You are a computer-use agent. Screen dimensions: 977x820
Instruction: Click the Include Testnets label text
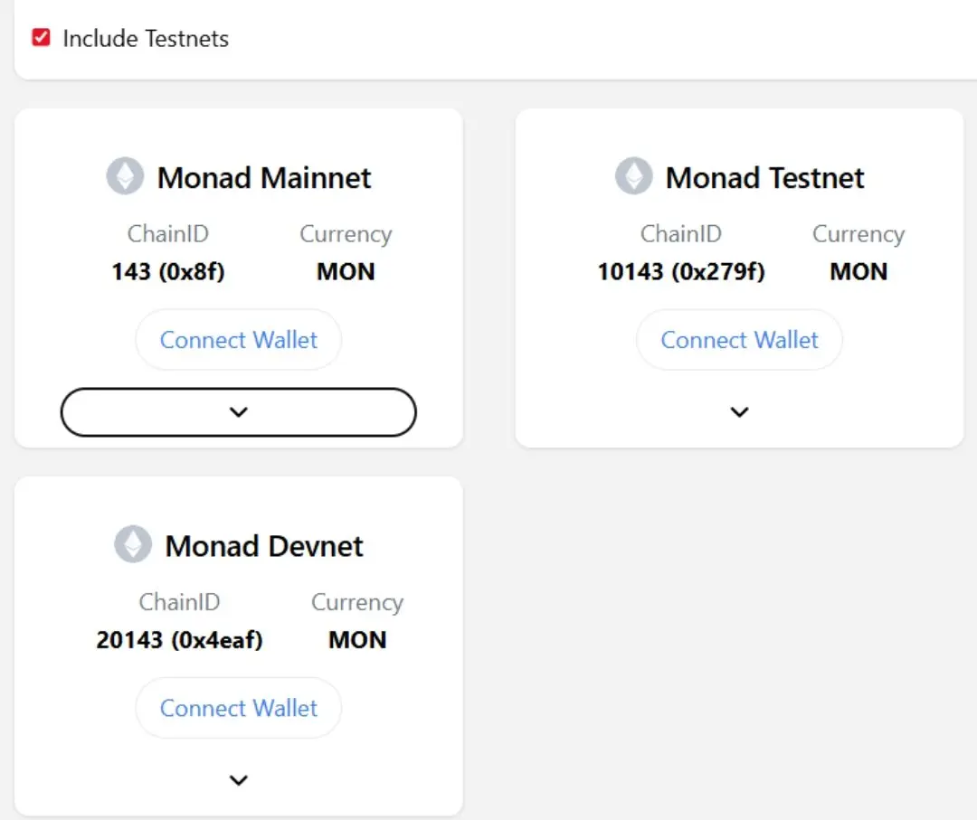coord(146,39)
